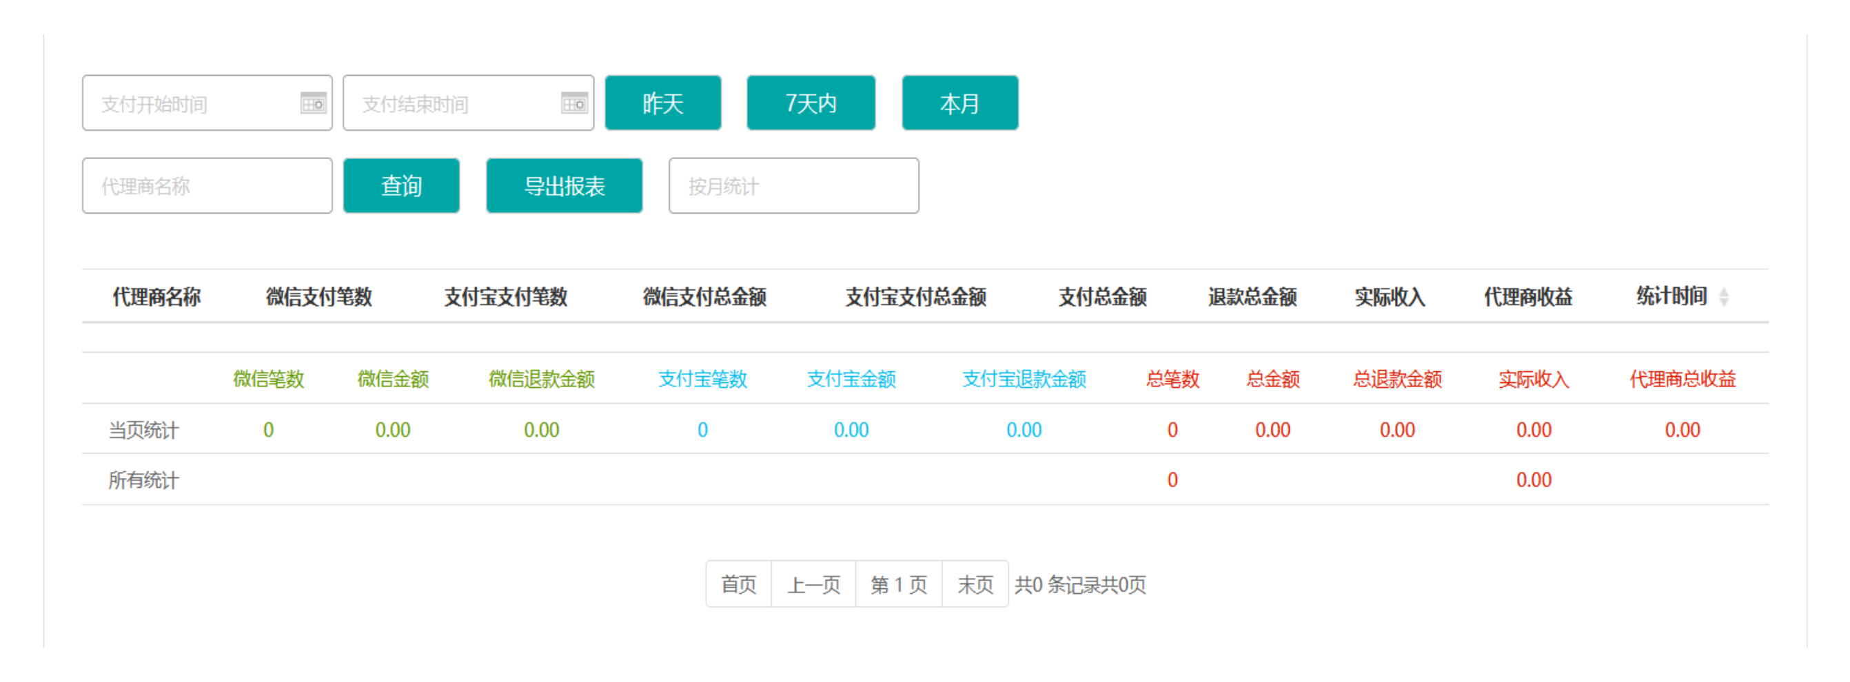Click the 查询 button

pos(401,186)
